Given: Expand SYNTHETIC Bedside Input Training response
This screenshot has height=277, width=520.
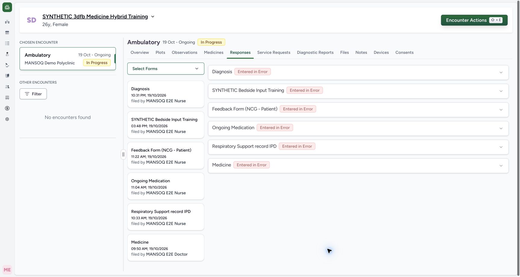Looking at the screenshot, I should point(501,91).
